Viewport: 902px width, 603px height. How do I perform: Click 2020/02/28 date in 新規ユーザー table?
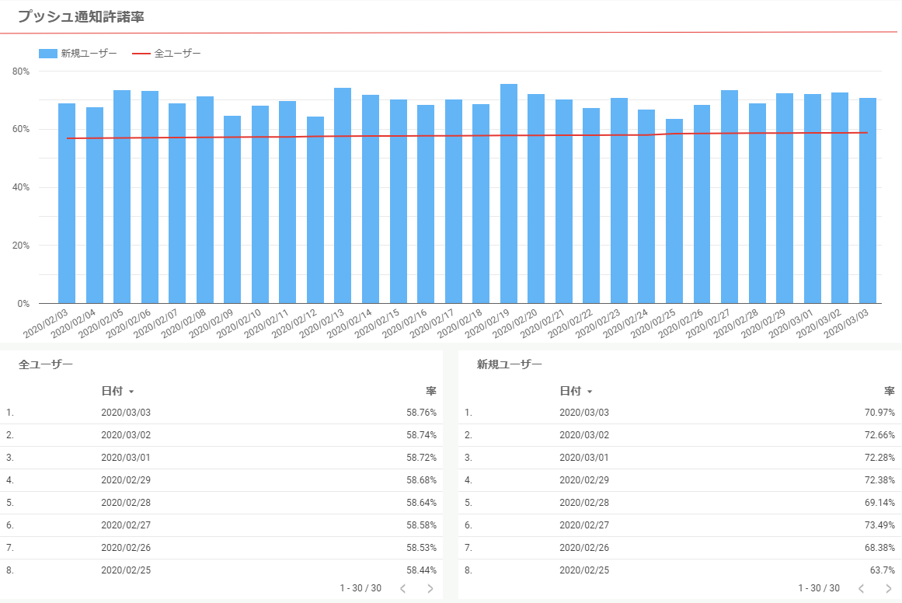(x=584, y=502)
